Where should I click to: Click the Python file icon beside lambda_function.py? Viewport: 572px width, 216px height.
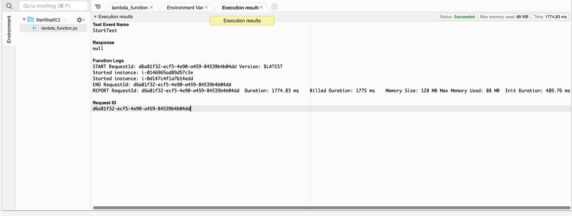point(35,28)
